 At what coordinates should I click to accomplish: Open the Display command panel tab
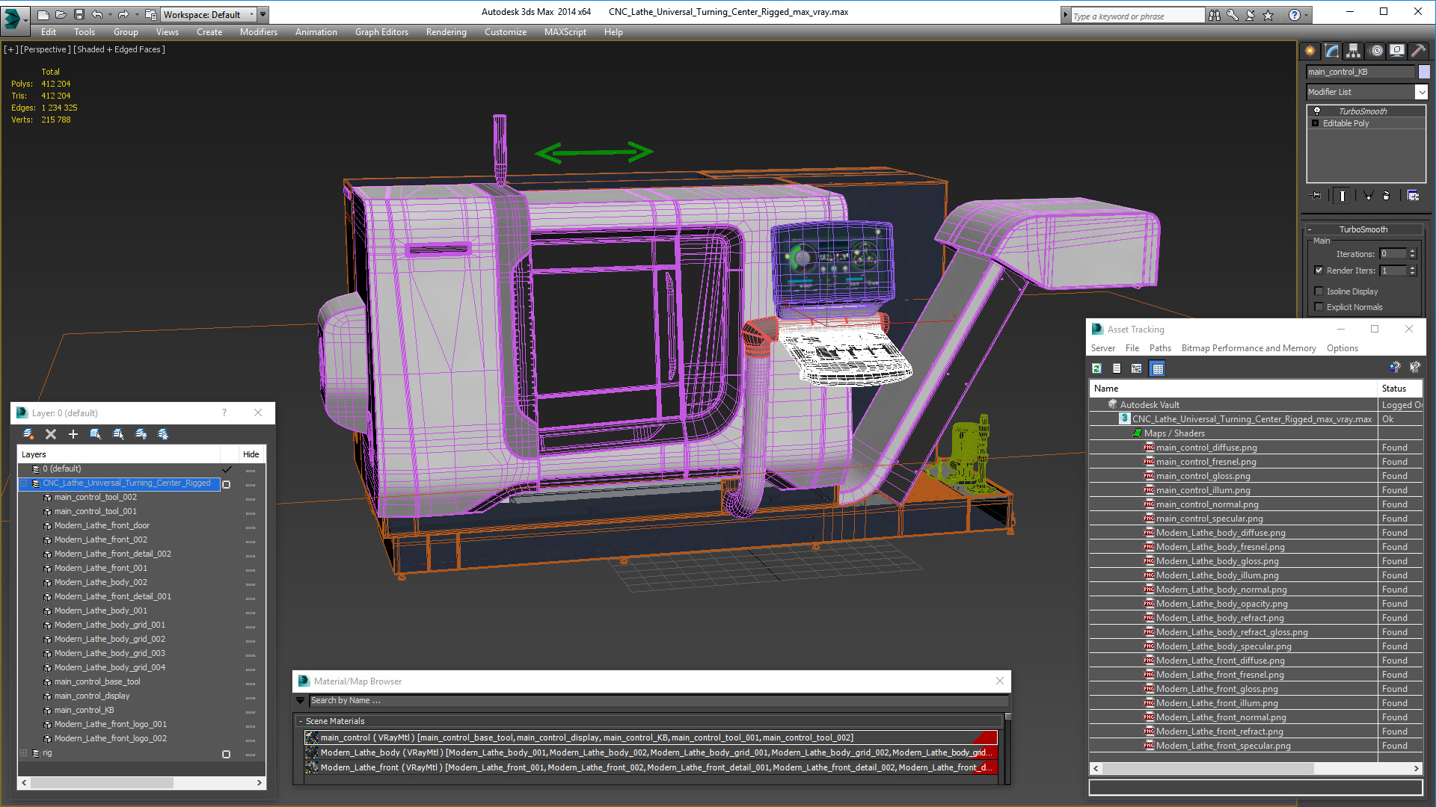coord(1397,51)
